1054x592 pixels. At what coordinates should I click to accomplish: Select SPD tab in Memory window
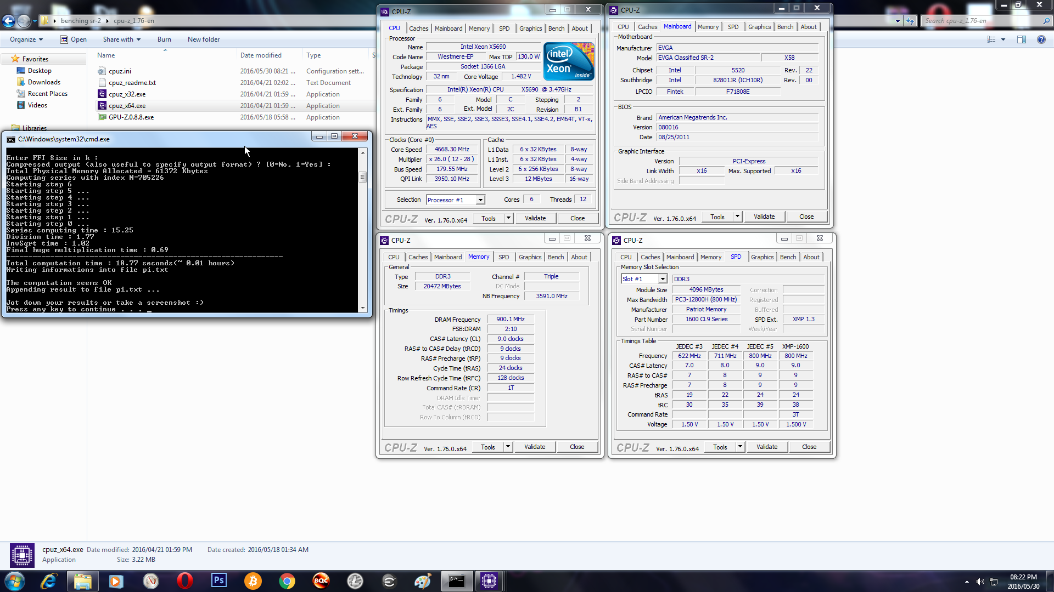pos(503,257)
